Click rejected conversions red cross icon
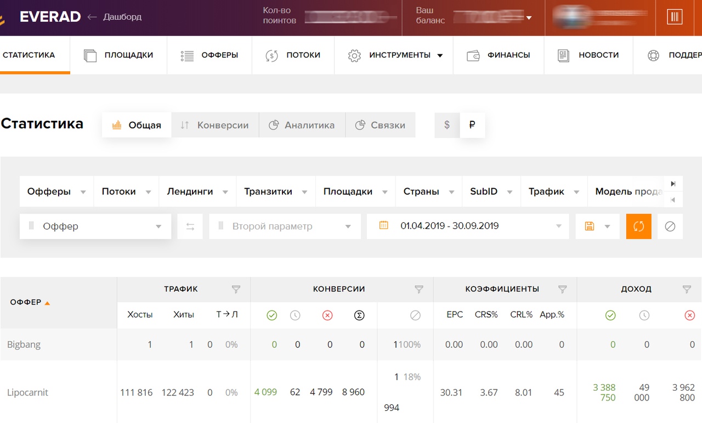 pos(327,315)
